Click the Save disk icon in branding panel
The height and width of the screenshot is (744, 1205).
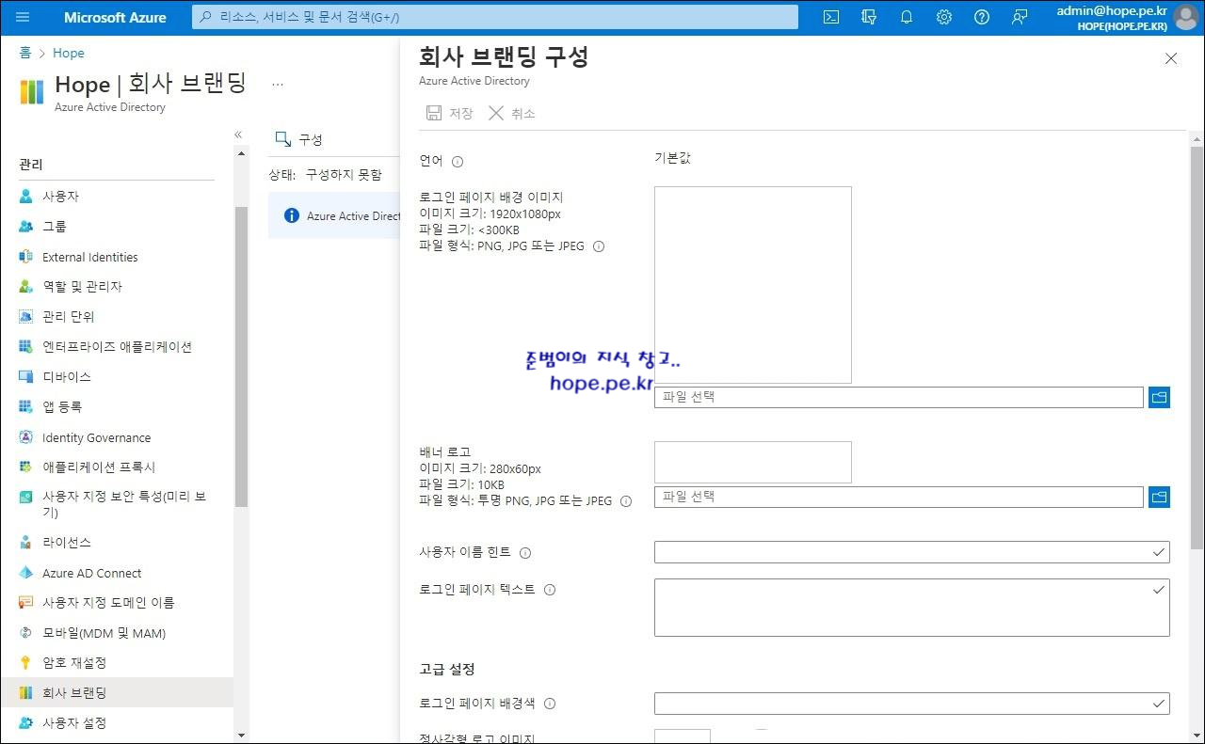point(434,113)
